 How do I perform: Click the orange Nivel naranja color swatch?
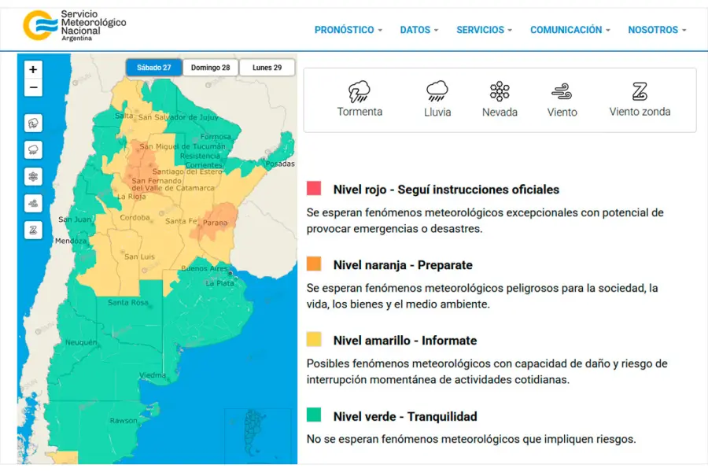(314, 264)
